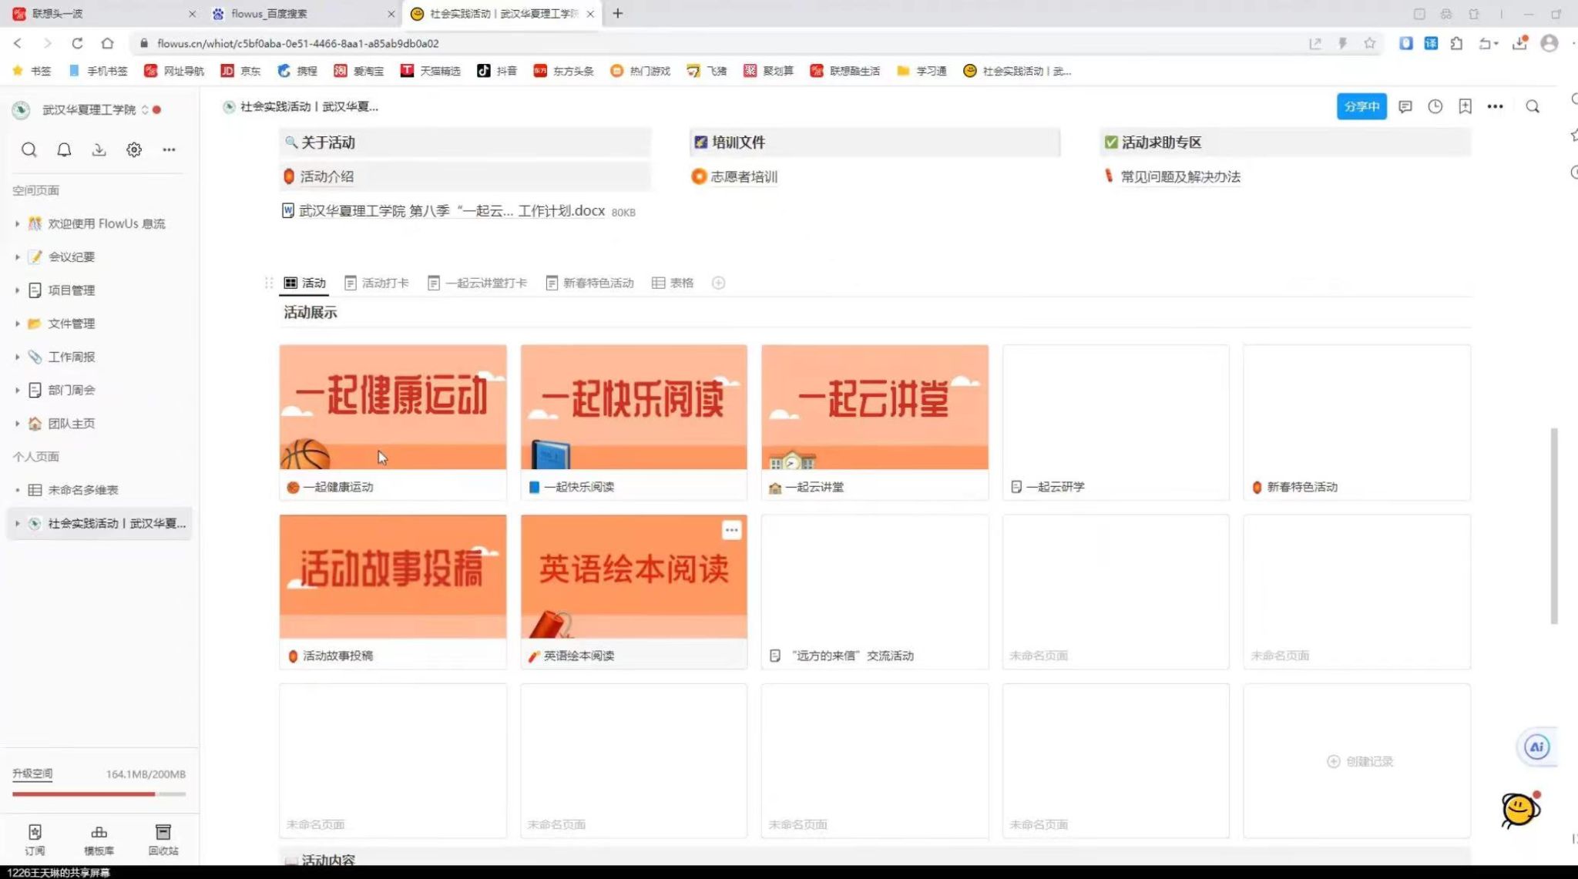Screen dimensions: 1578x879
Task: Open sidebar settings gear
Action: click(x=134, y=149)
